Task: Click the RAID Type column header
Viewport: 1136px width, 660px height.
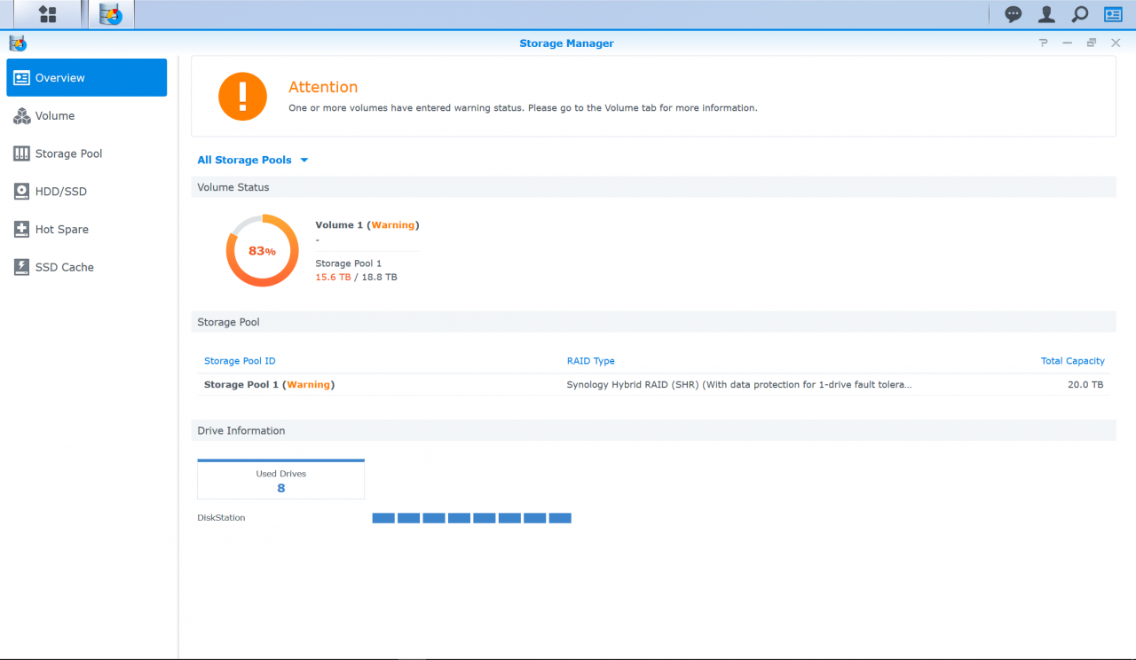Action: tap(591, 361)
